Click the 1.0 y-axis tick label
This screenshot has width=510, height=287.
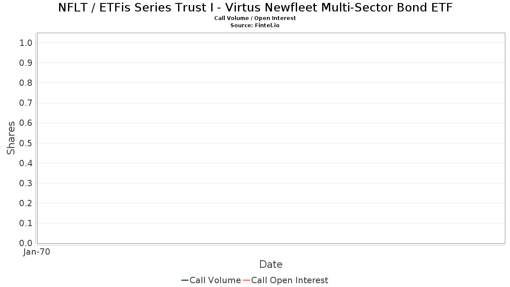[x=26, y=43]
